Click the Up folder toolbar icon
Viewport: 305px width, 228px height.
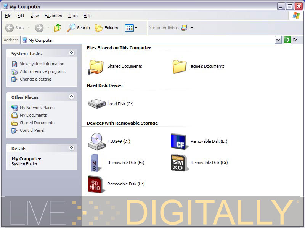[x=58, y=28]
